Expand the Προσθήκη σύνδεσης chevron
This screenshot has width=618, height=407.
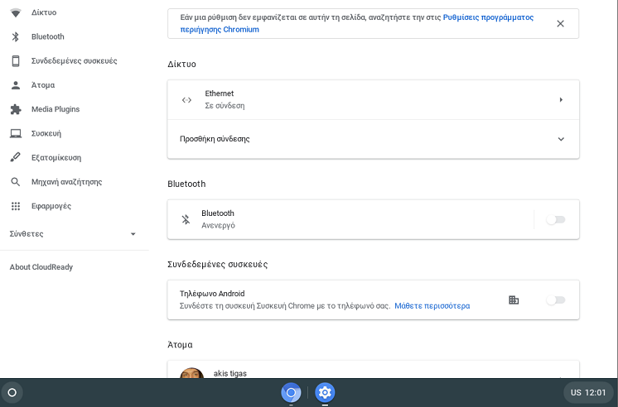561,139
